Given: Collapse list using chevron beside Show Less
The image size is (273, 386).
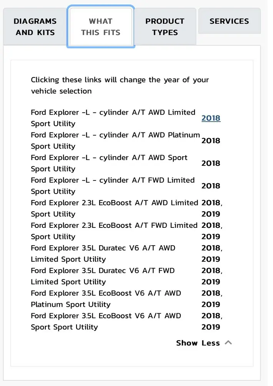Looking at the screenshot, I should 228,343.
